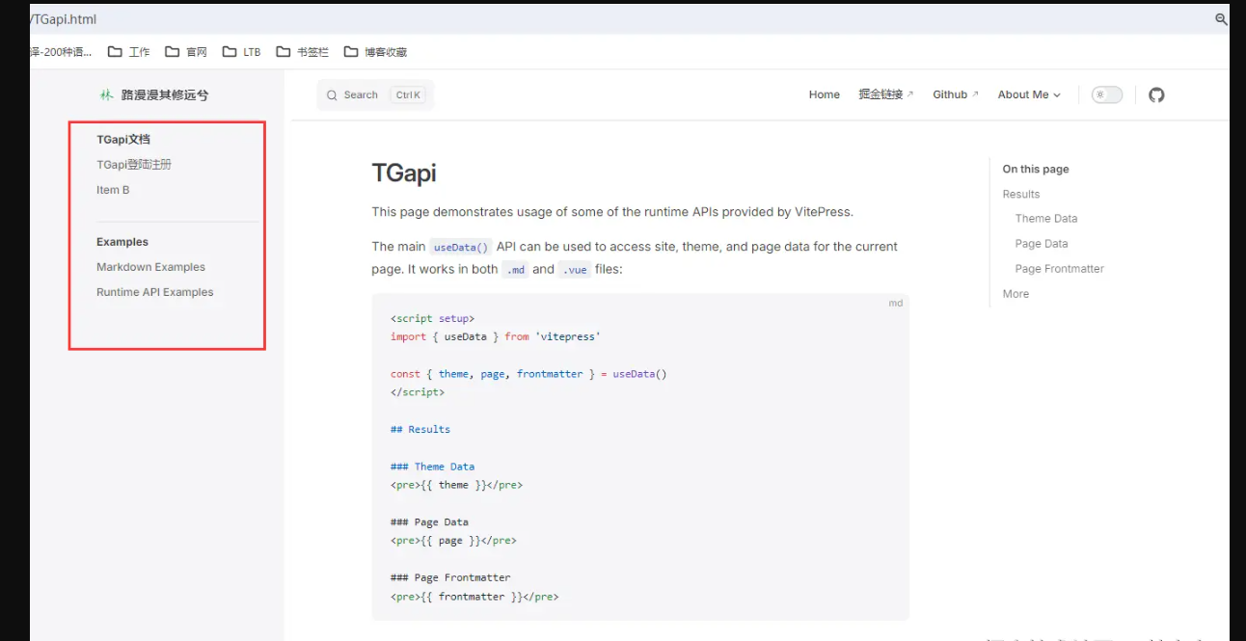The width and height of the screenshot is (1246, 641).
Task: Jump to Page Frontmatter outline entry
Action: pos(1059,269)
